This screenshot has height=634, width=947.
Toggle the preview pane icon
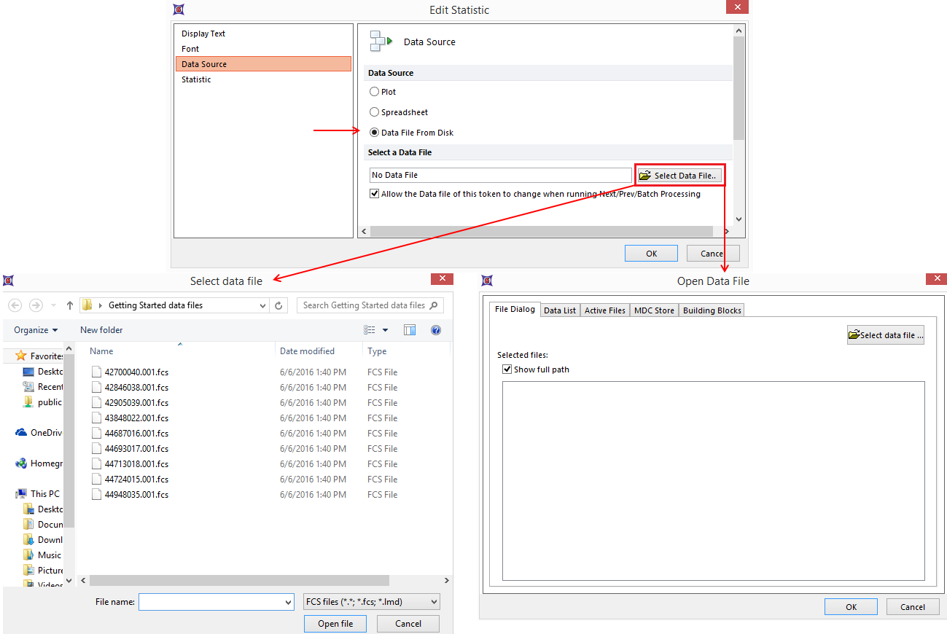pyautogui.click(x=410, y=330)
